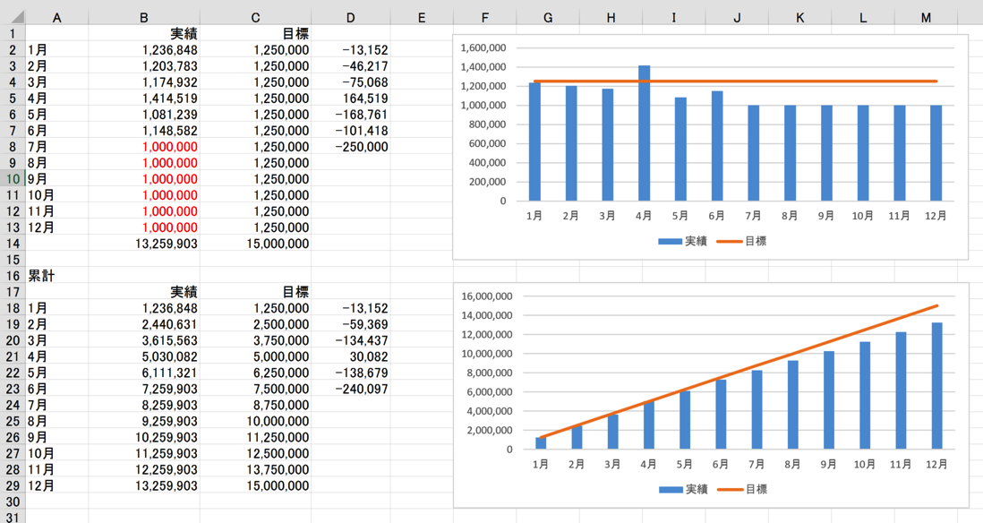Click cell 累計 in column A
Image resolution: width=983 pixels, height=523 pixels.
coord(57,276)
